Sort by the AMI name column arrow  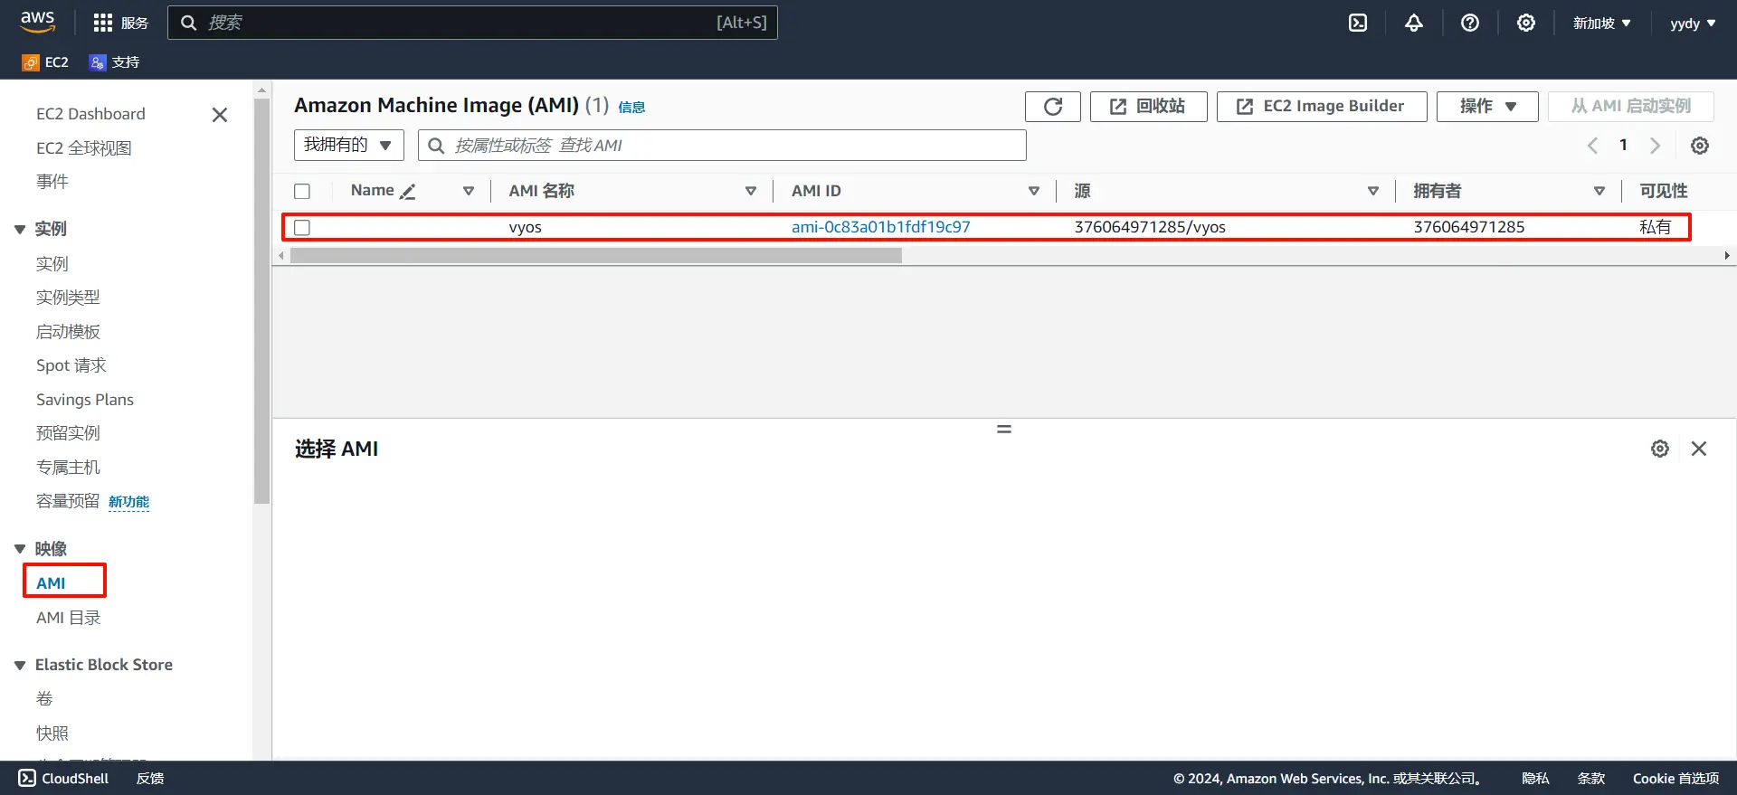[751, 191]
